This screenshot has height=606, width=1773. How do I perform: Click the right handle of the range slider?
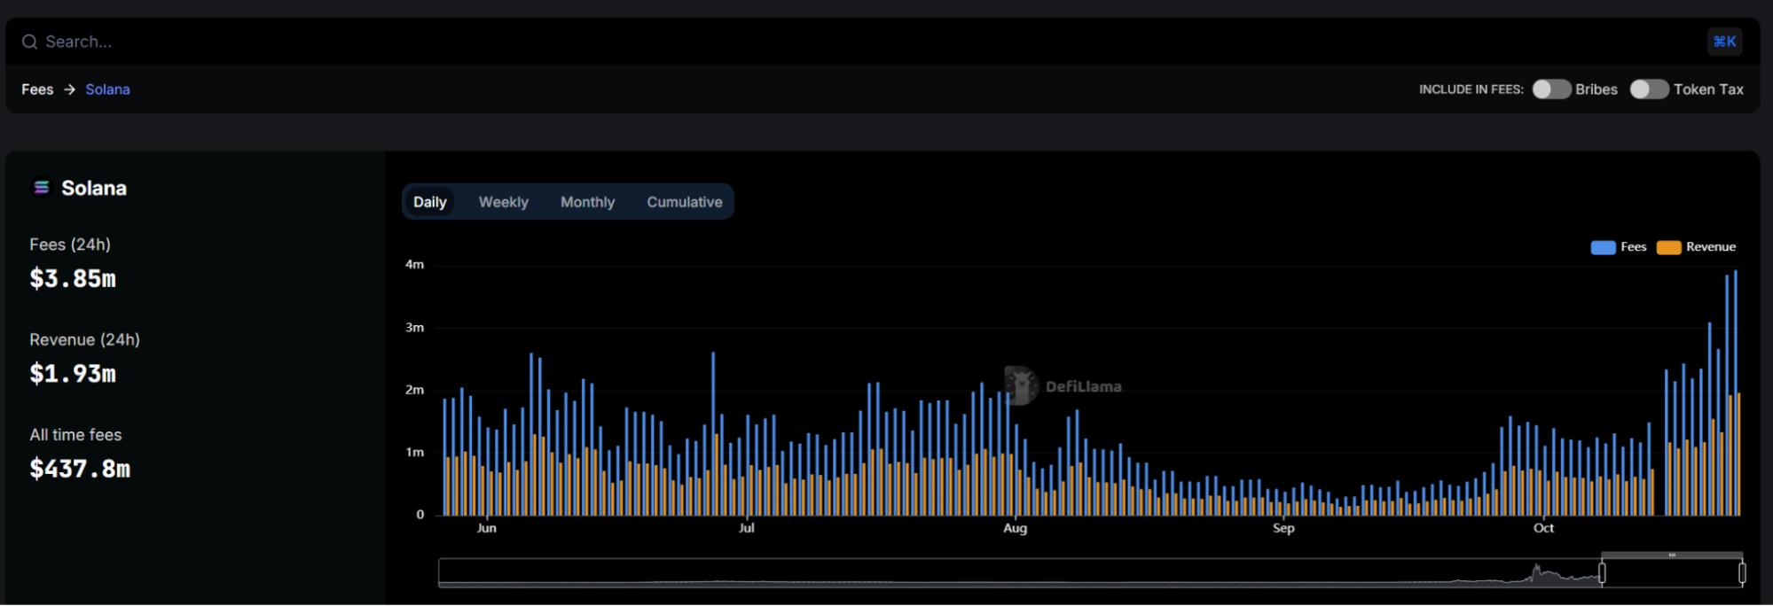(x=1742, y=573)
